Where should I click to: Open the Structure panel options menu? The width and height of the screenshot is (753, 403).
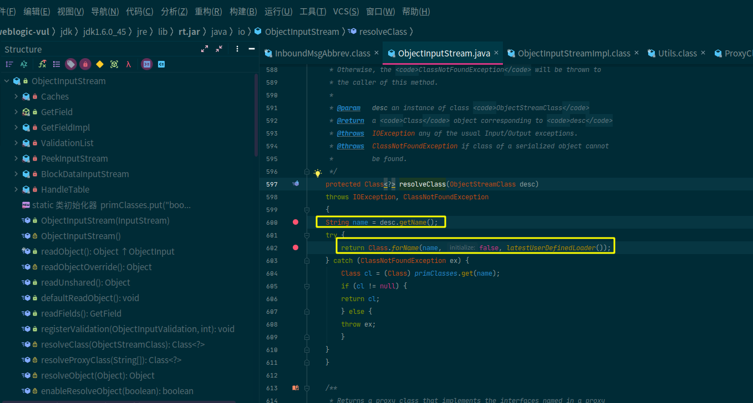pyautogui.click(x=237, y=49)
